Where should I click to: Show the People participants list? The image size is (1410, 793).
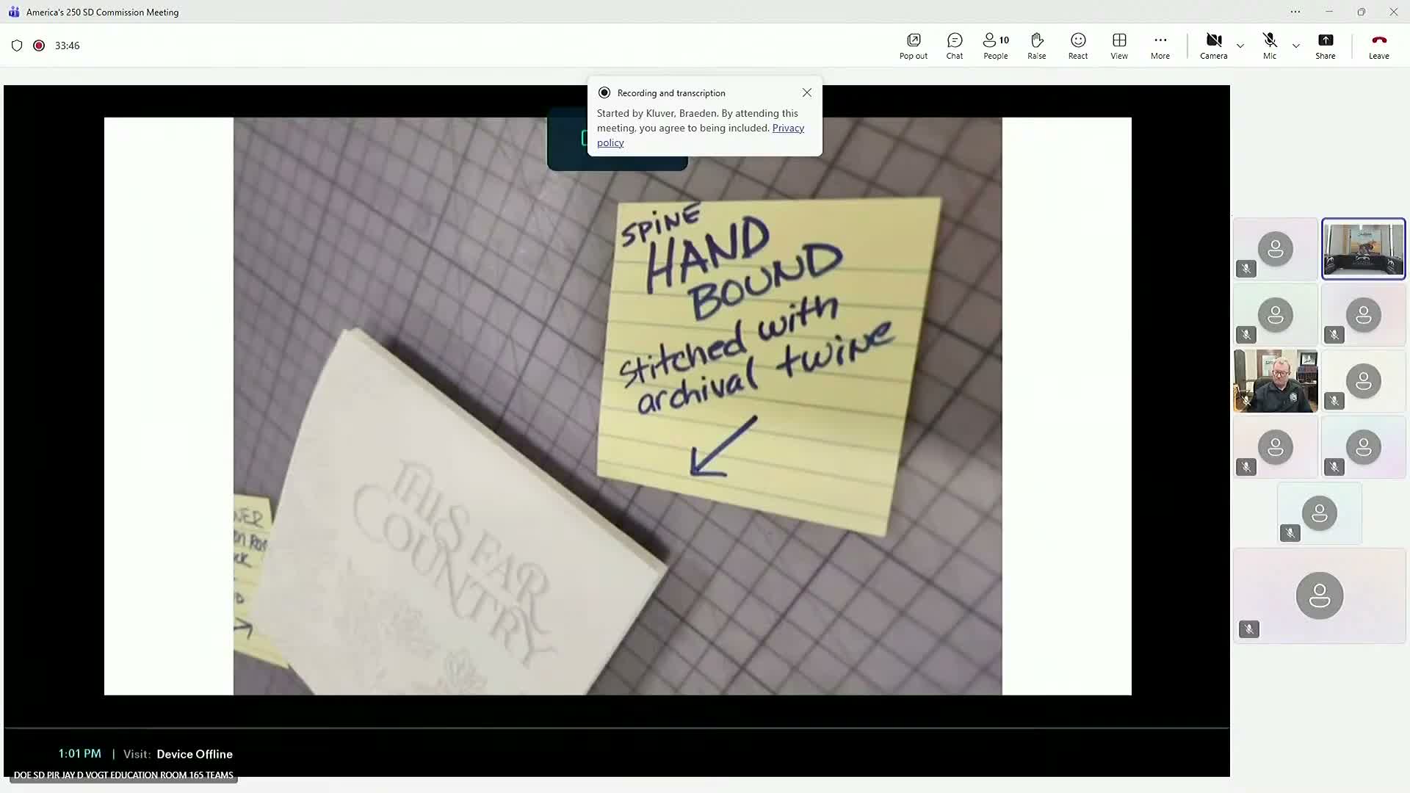pos(995,46)
